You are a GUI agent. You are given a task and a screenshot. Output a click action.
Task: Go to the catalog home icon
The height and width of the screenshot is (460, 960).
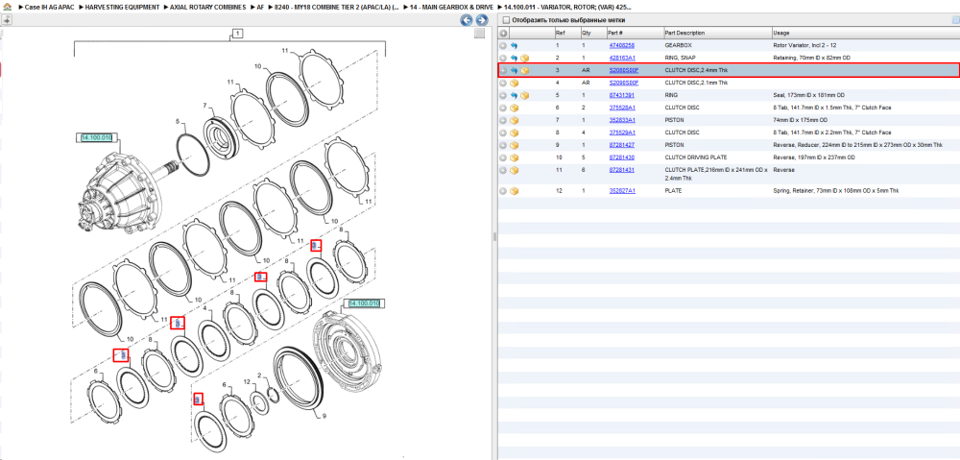[x=8, y=8]
